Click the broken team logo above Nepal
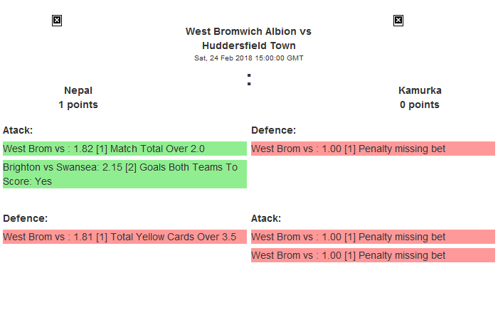The height and width of the screenshot is (327, 498). [57, 21]
